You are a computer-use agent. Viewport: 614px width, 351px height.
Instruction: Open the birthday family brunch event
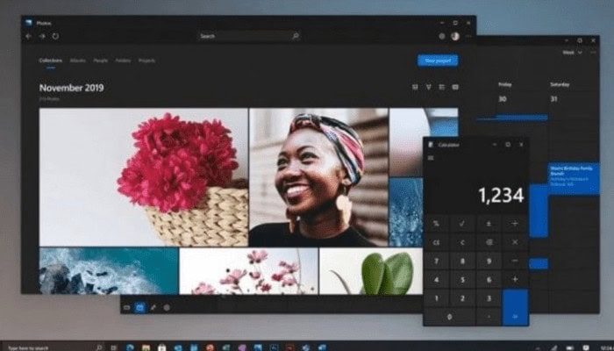[574, 178]
